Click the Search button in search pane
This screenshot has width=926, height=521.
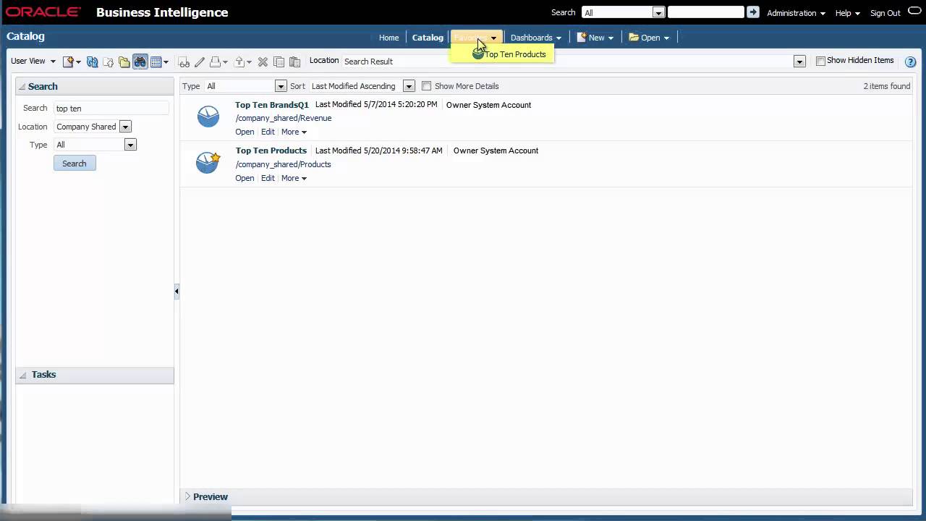75,164
